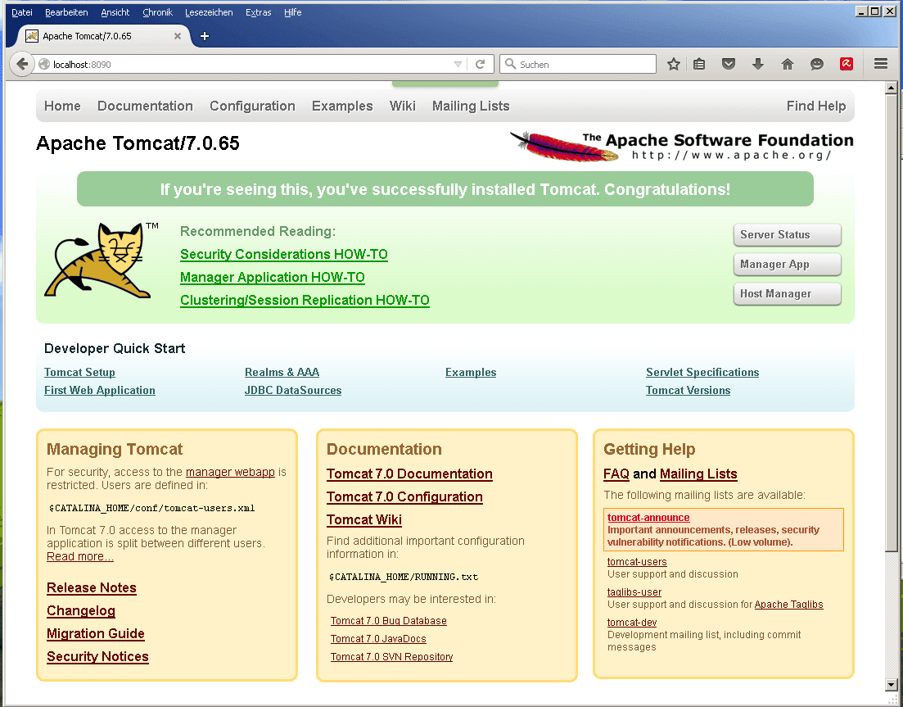Image resolution: width=903 pixels, height=707 pixels.
Task: Show bookmarks list icon in toolbar
Action: 699,64
